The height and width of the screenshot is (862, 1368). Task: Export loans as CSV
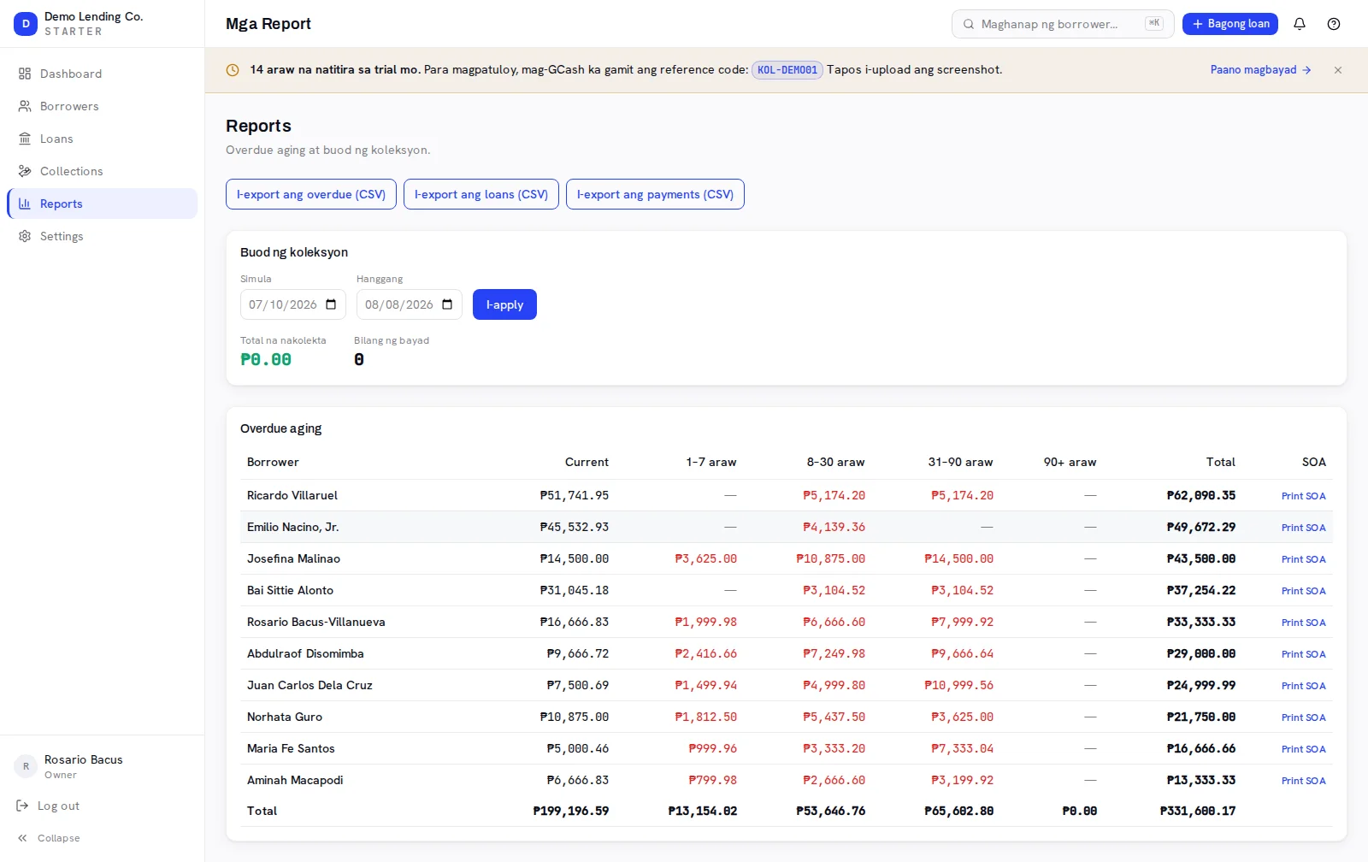point(481,194)
